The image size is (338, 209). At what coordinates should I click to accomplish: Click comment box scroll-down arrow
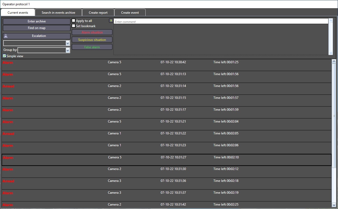click(331, 53)
